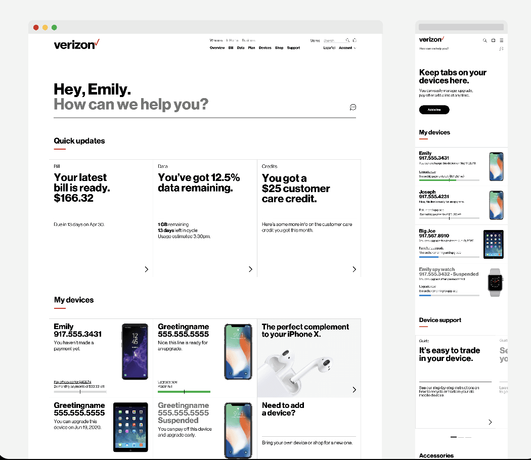Image resolution: width=531 pixels, height=460 pixels.
Task: Click Upgrade now link under Greetingname iPhone
Action: coord(167,382)
